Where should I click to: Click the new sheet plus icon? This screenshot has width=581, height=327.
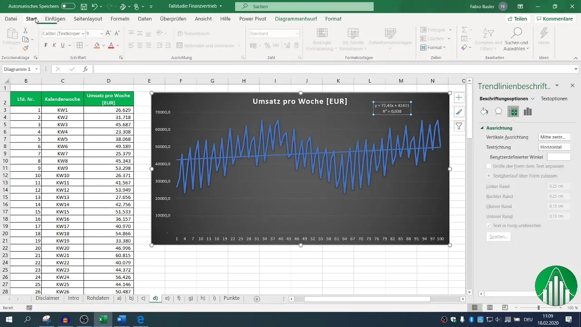pyautogui.click(x=257, y=299)
